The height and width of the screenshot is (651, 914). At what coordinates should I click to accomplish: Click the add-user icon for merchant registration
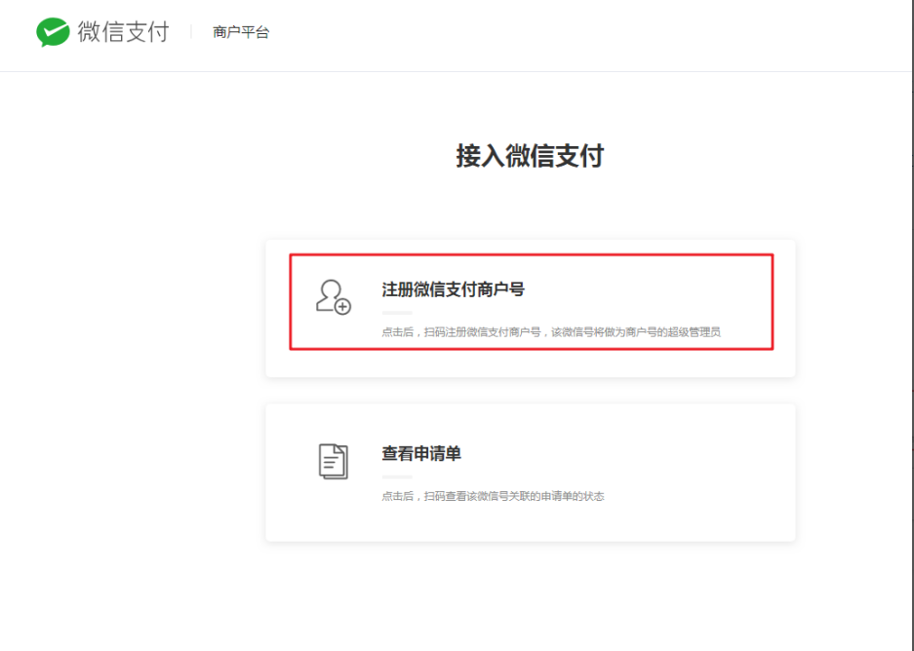point(334,297)
